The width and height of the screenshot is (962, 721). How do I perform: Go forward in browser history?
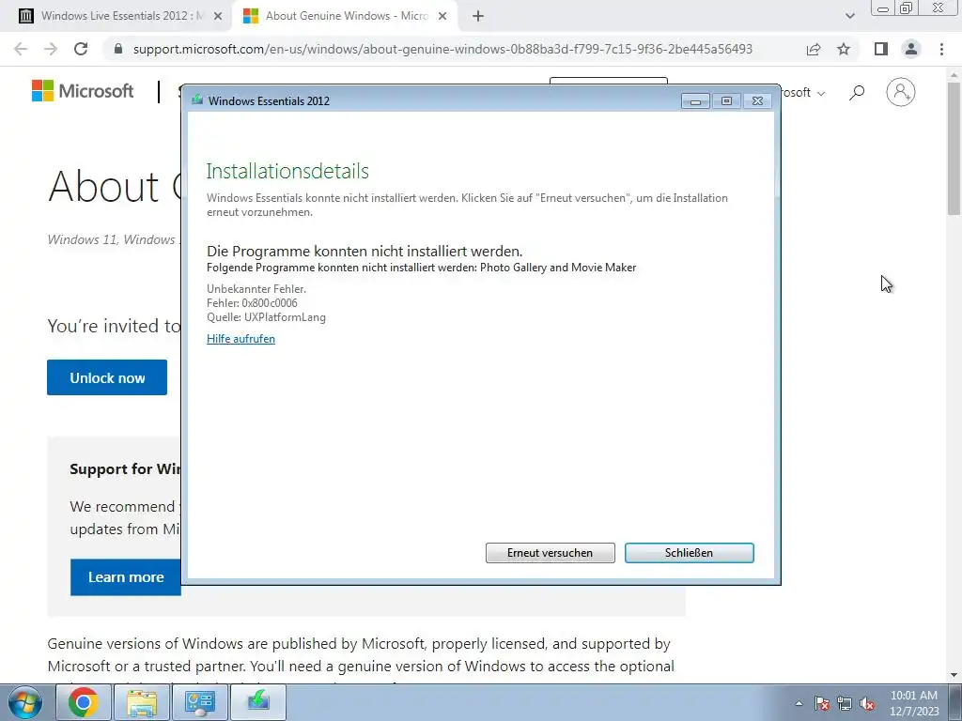coord(51,49)
